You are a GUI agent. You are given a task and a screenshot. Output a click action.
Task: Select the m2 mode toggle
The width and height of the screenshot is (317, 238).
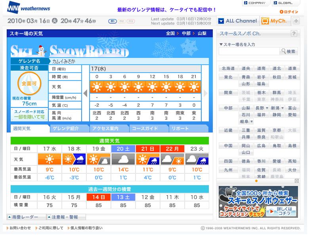pyautogui.click(x=122, y=21)
